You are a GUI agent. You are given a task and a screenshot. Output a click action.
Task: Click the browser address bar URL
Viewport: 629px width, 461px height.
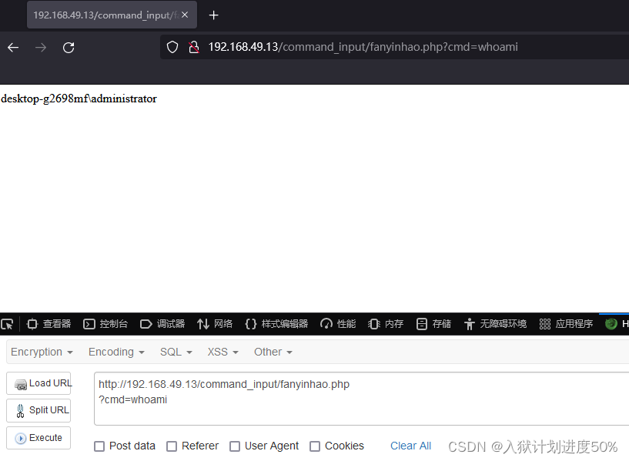(x=363, y=47)
